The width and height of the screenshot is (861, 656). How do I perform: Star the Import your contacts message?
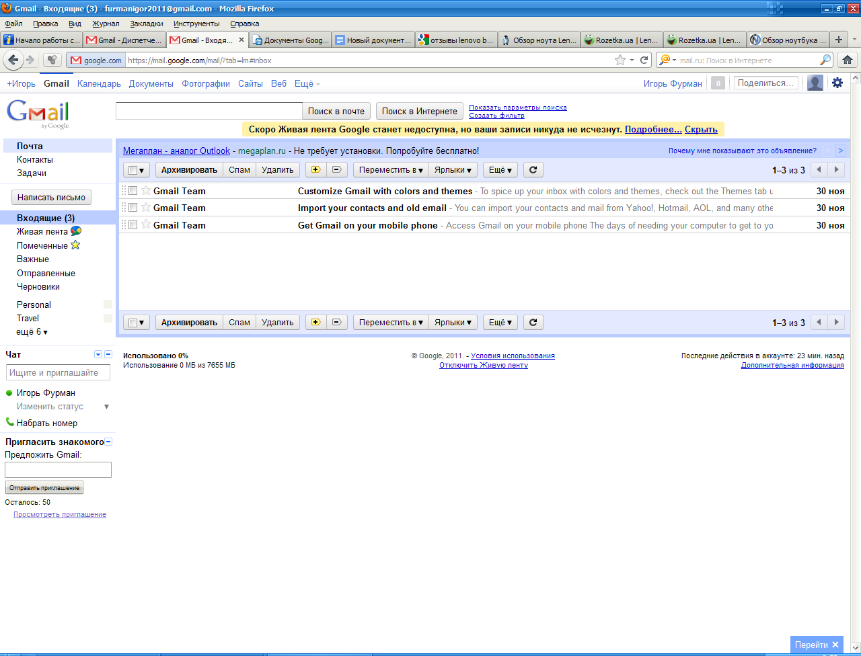(x=146, y=208)
